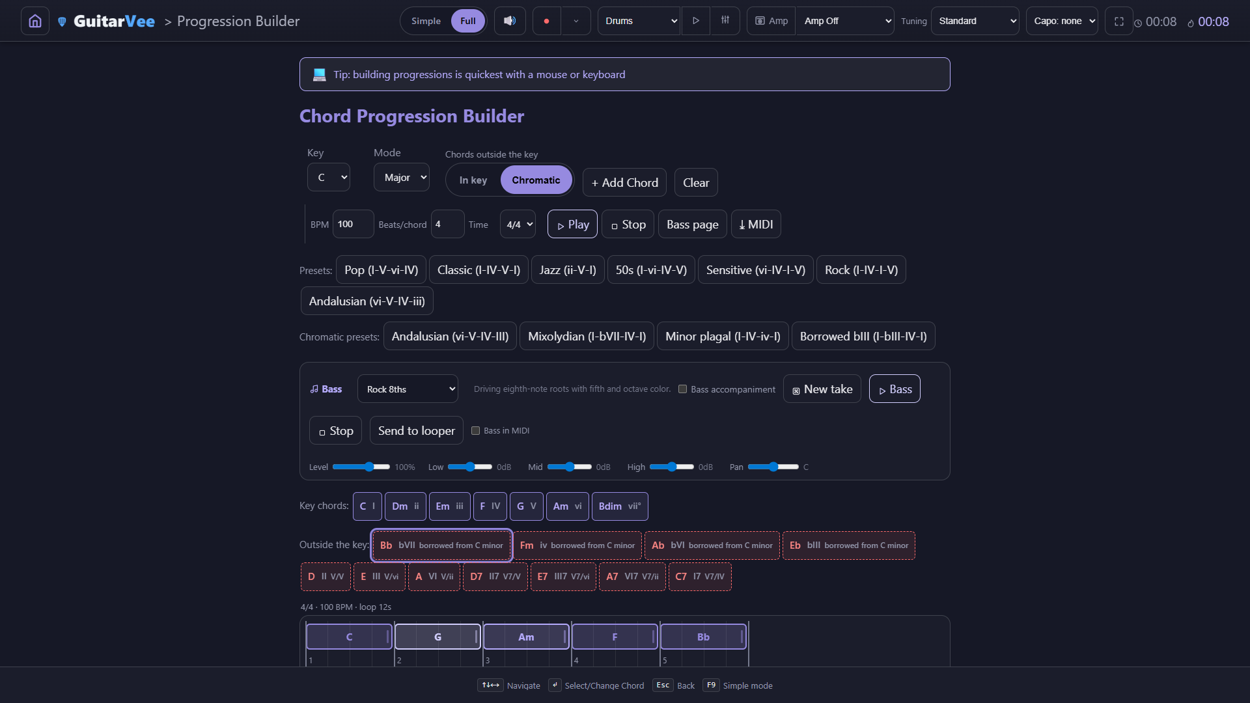Download the MIDI file

pos(756,224)
